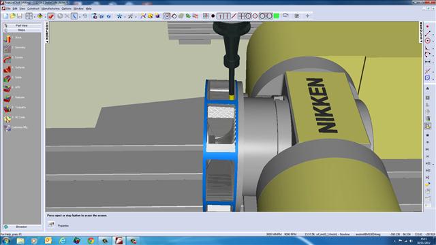
Task: Toggle the checkmark clipboard simulation option
Action: (x=167, y=16)
